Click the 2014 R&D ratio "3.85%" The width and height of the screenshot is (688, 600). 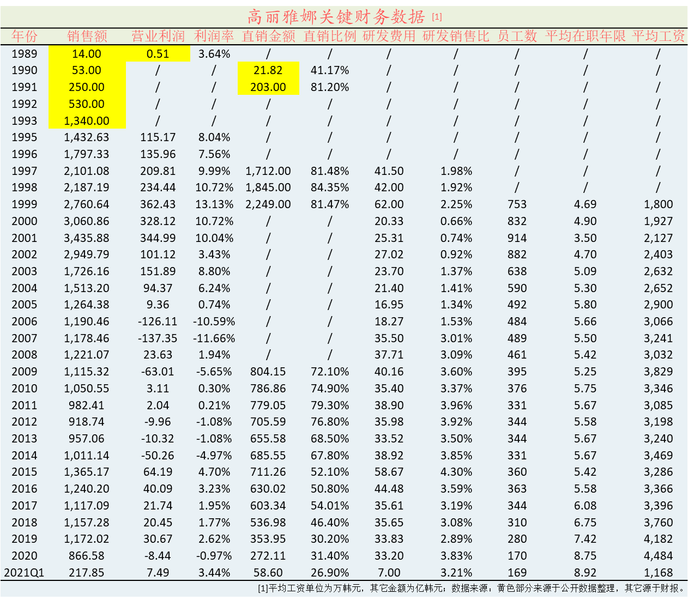click(456, 456)
